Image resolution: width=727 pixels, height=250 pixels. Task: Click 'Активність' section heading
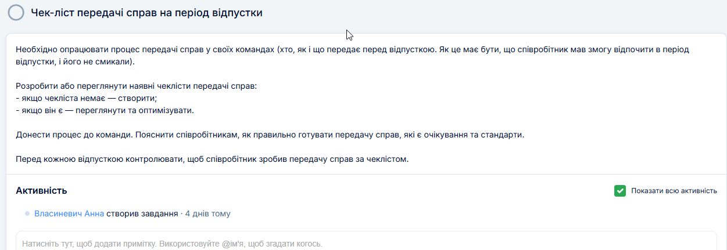[x=41, y=190]
